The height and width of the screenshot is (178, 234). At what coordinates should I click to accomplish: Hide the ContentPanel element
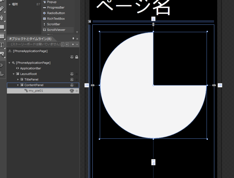pyautogui.click(x=72, y=85)
